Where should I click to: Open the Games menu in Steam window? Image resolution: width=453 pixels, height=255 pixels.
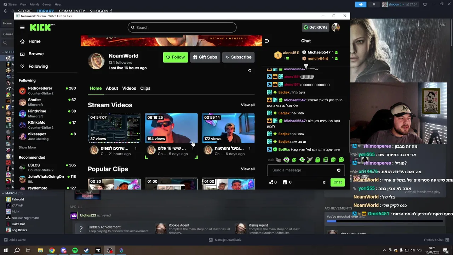tap(47, 4)
